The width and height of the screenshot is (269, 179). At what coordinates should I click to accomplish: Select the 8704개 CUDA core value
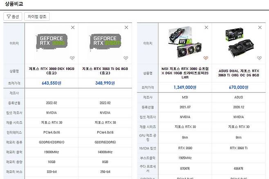click(x=185, y=168)
